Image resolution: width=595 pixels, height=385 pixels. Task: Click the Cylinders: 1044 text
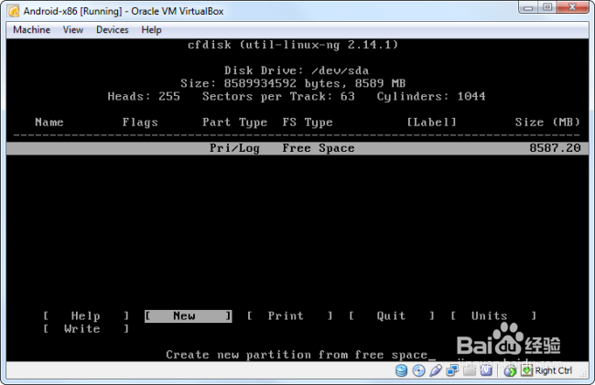coord(431,96)
